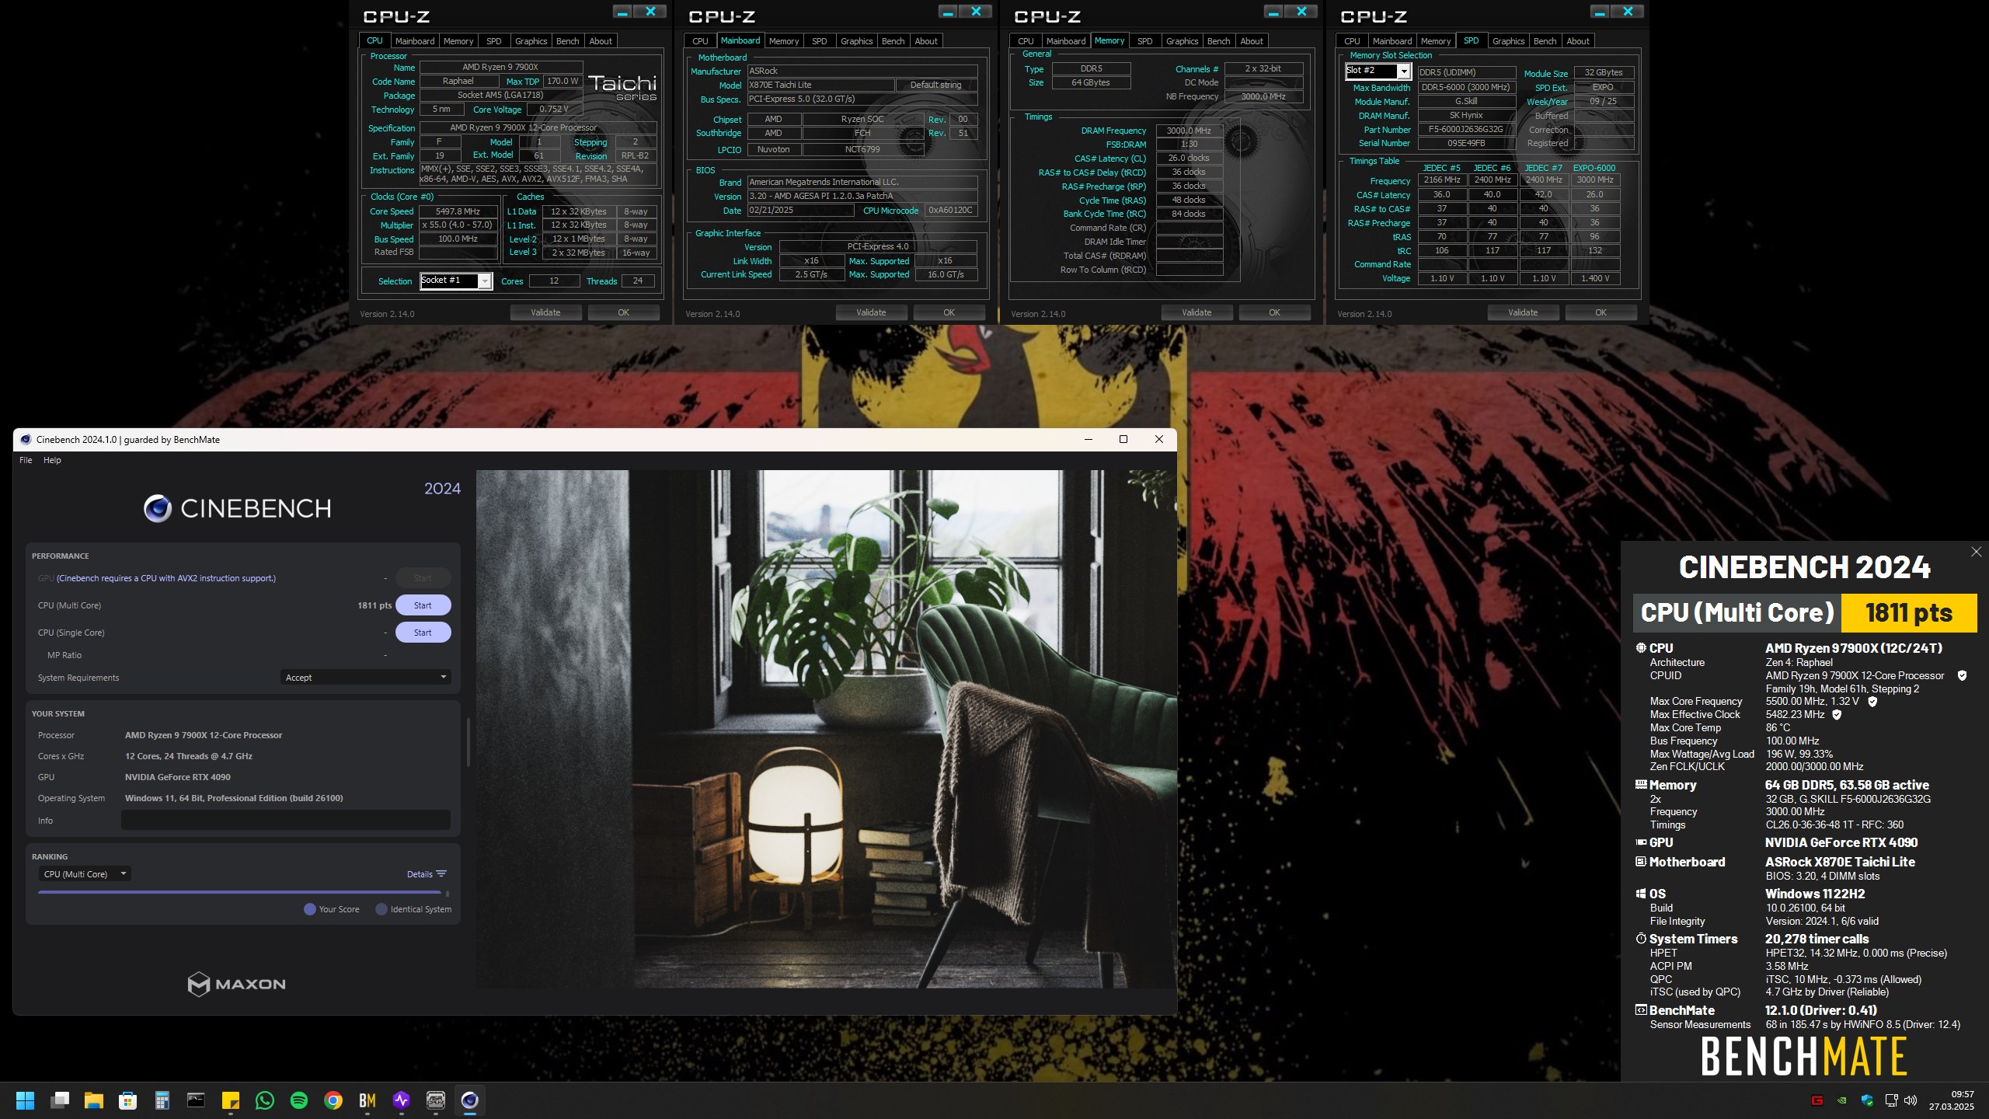Open Bench tab in CPU-Z CPU window

pos(567,41)
